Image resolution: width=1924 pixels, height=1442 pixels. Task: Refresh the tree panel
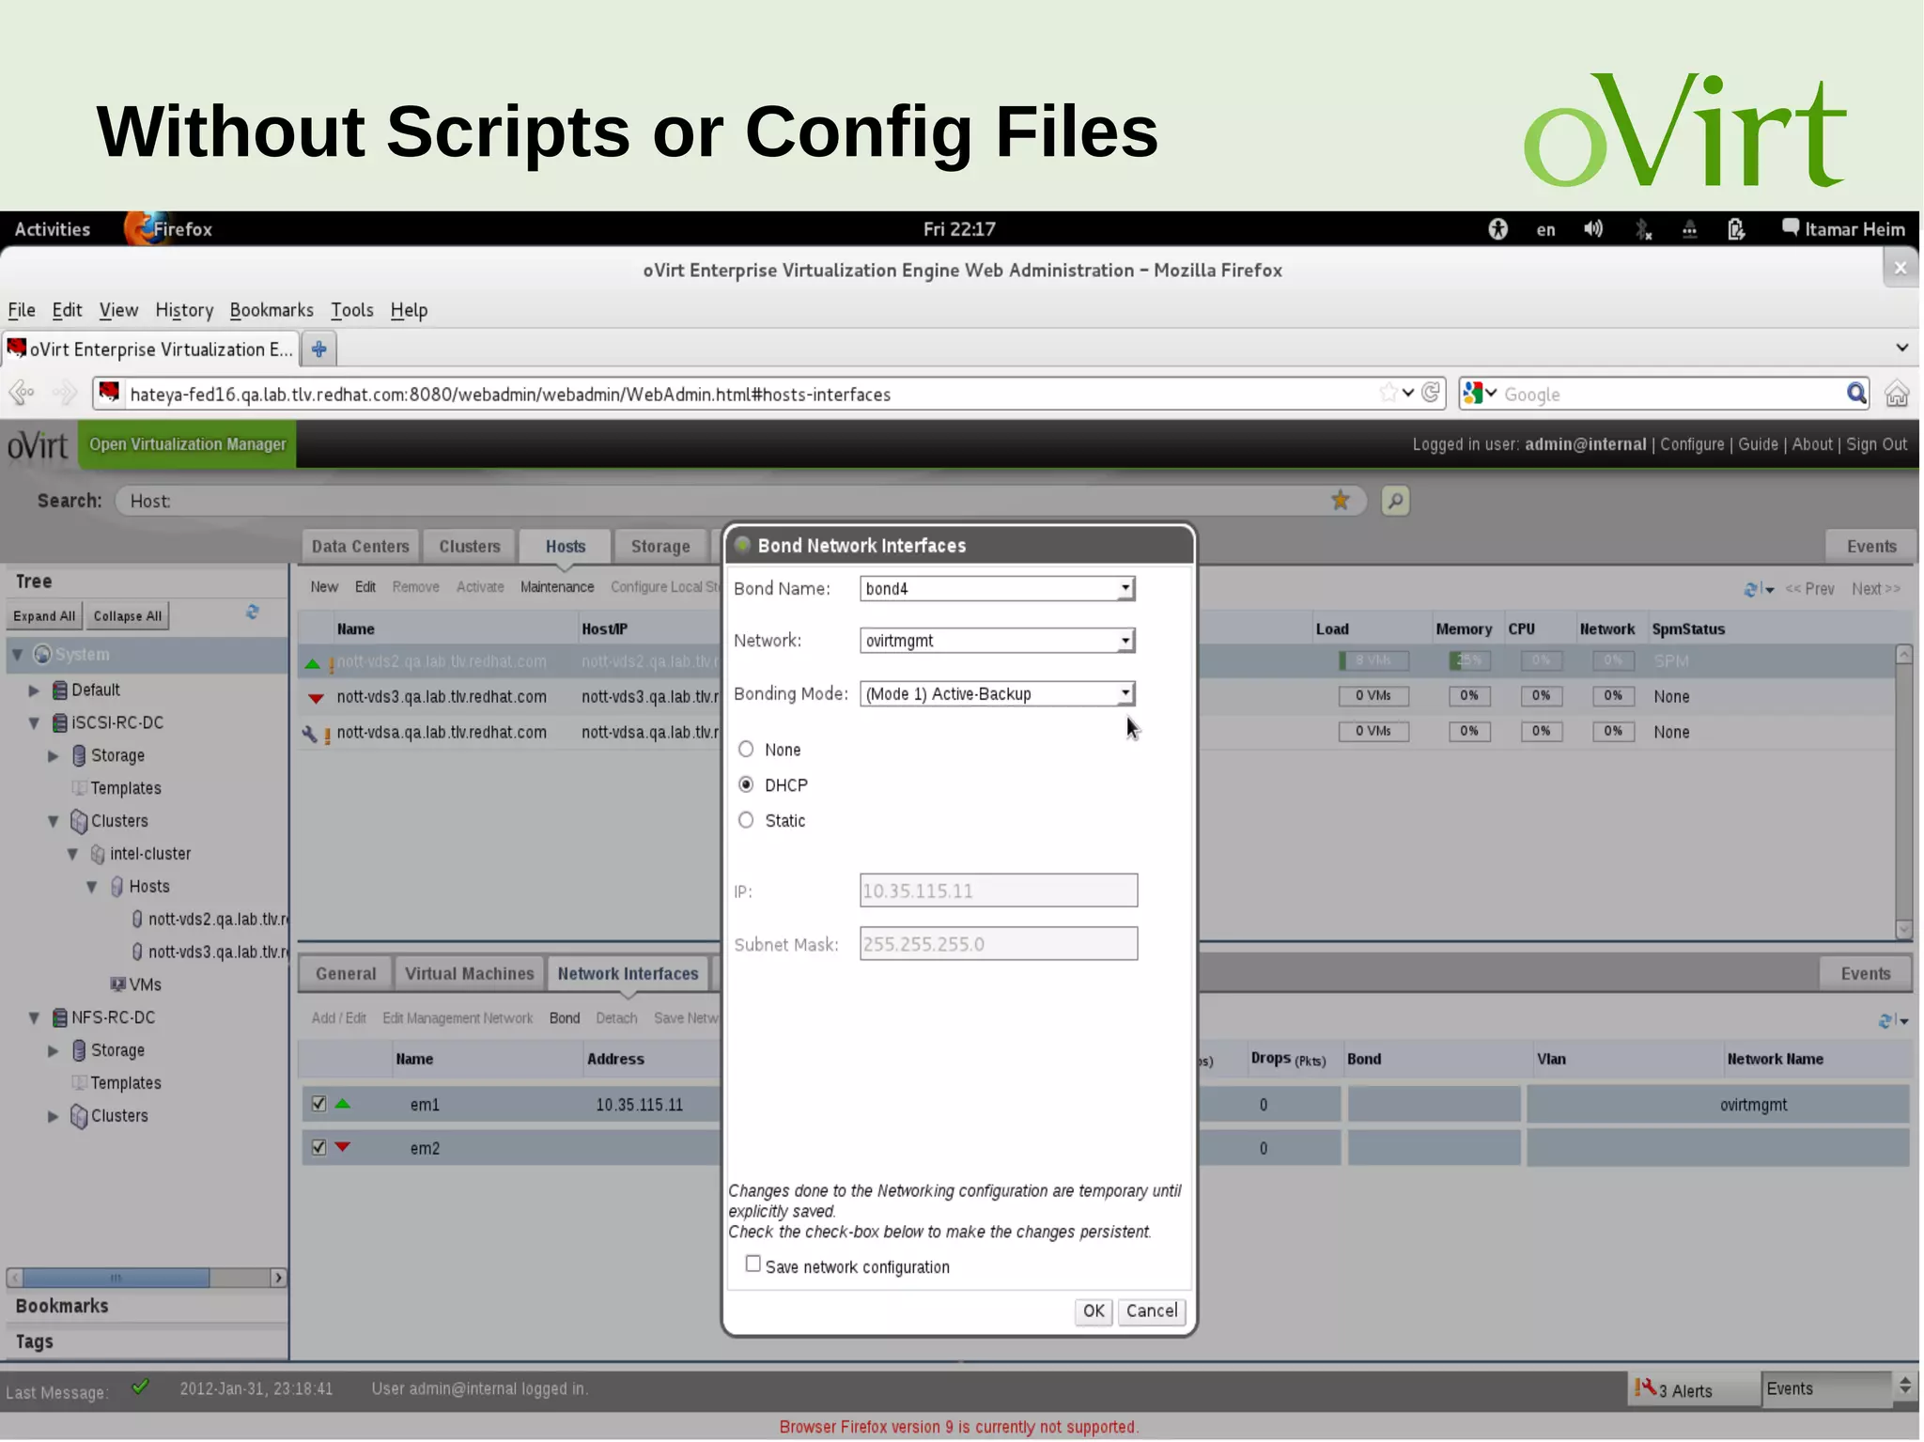tap(253, 612)
